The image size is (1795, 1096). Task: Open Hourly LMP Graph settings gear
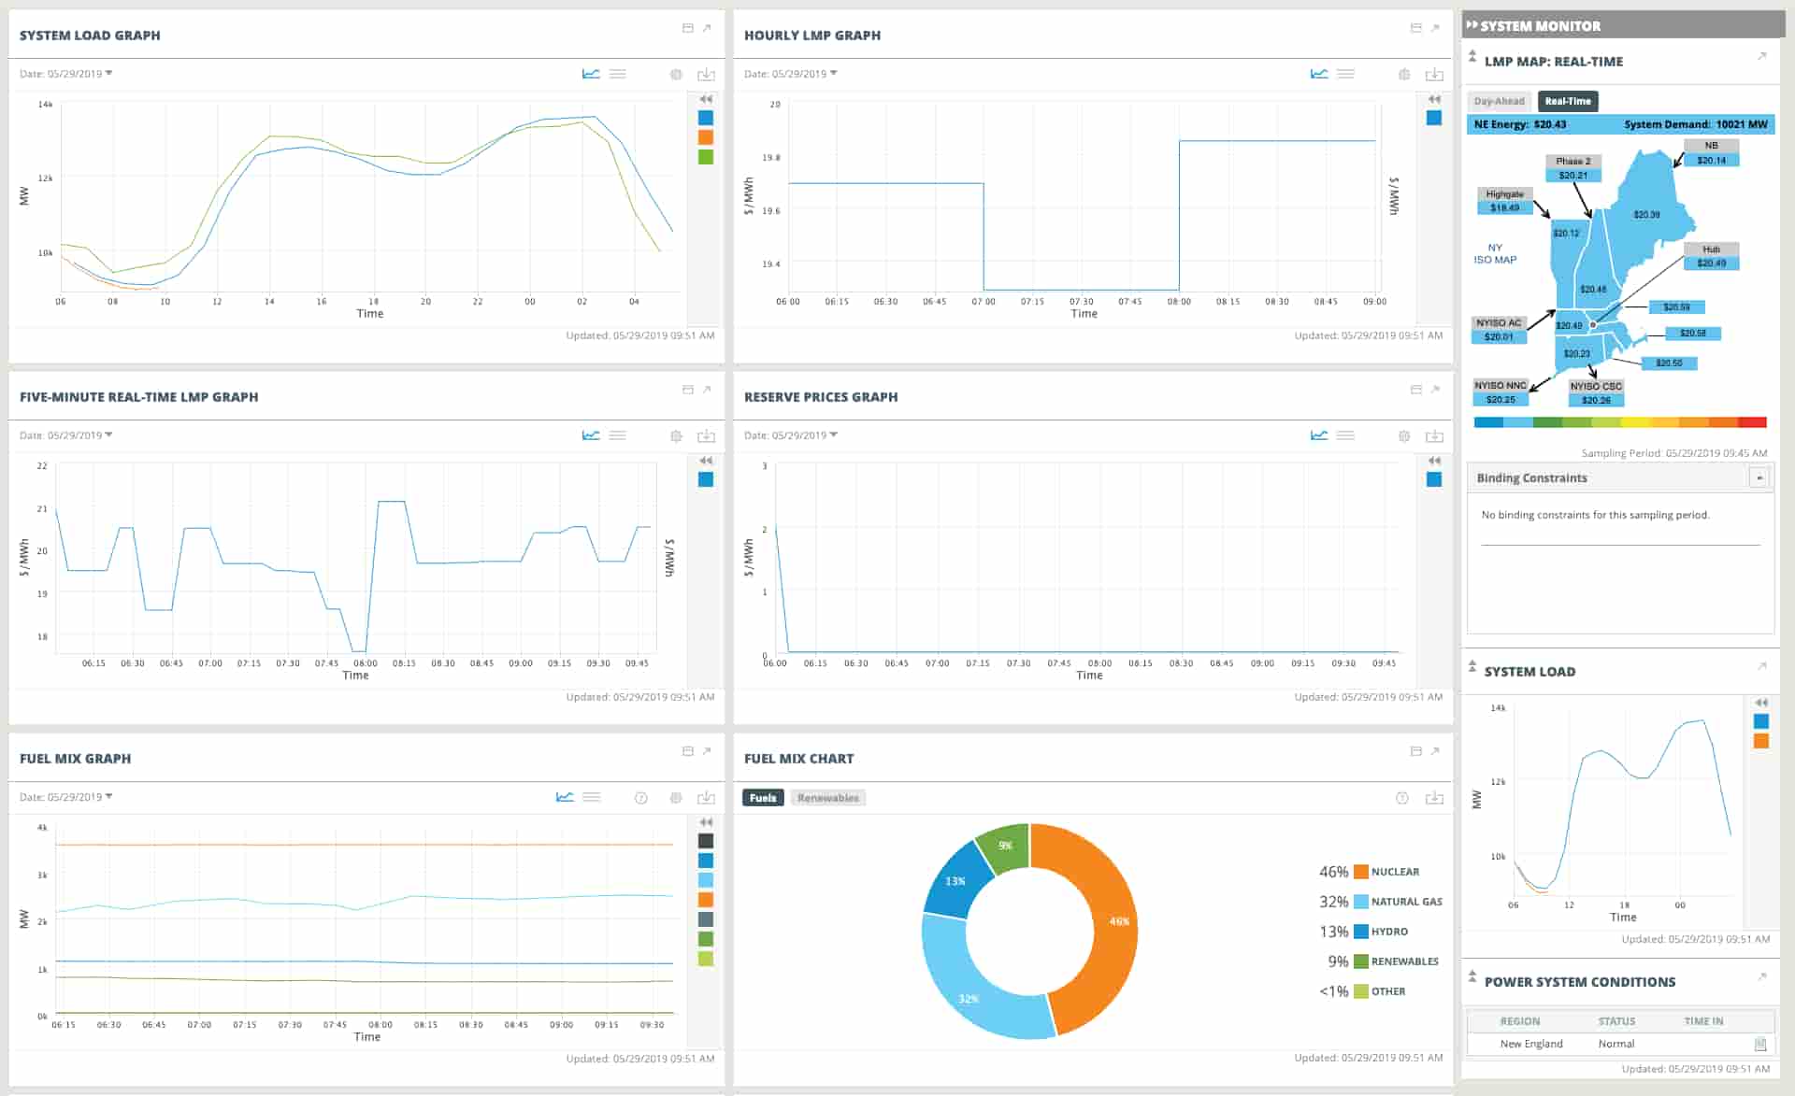(x=1403, y=75)
